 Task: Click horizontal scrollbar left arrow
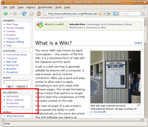point(3,120)
